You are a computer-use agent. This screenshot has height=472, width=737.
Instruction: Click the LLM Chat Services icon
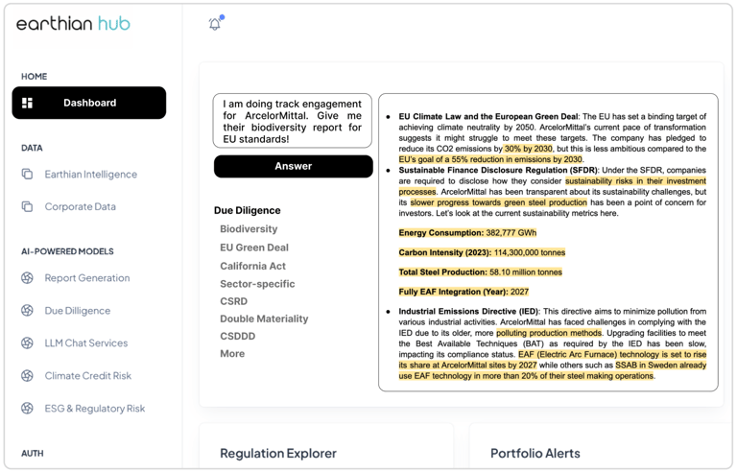(x=27, y=343)
